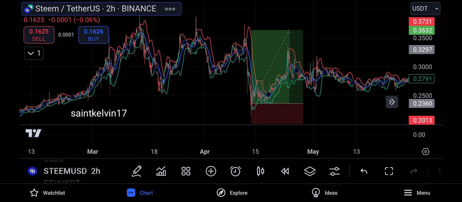Toggle the fullscreen brackets icon
This screenshot has width=462, height=202.
[x=389, y=171]
